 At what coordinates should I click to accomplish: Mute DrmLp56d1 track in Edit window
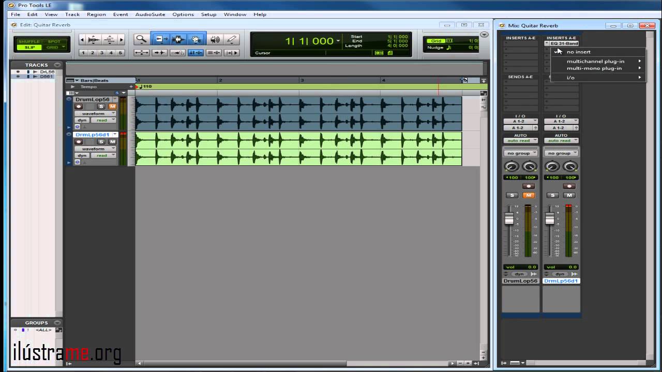tap(112, 142)
